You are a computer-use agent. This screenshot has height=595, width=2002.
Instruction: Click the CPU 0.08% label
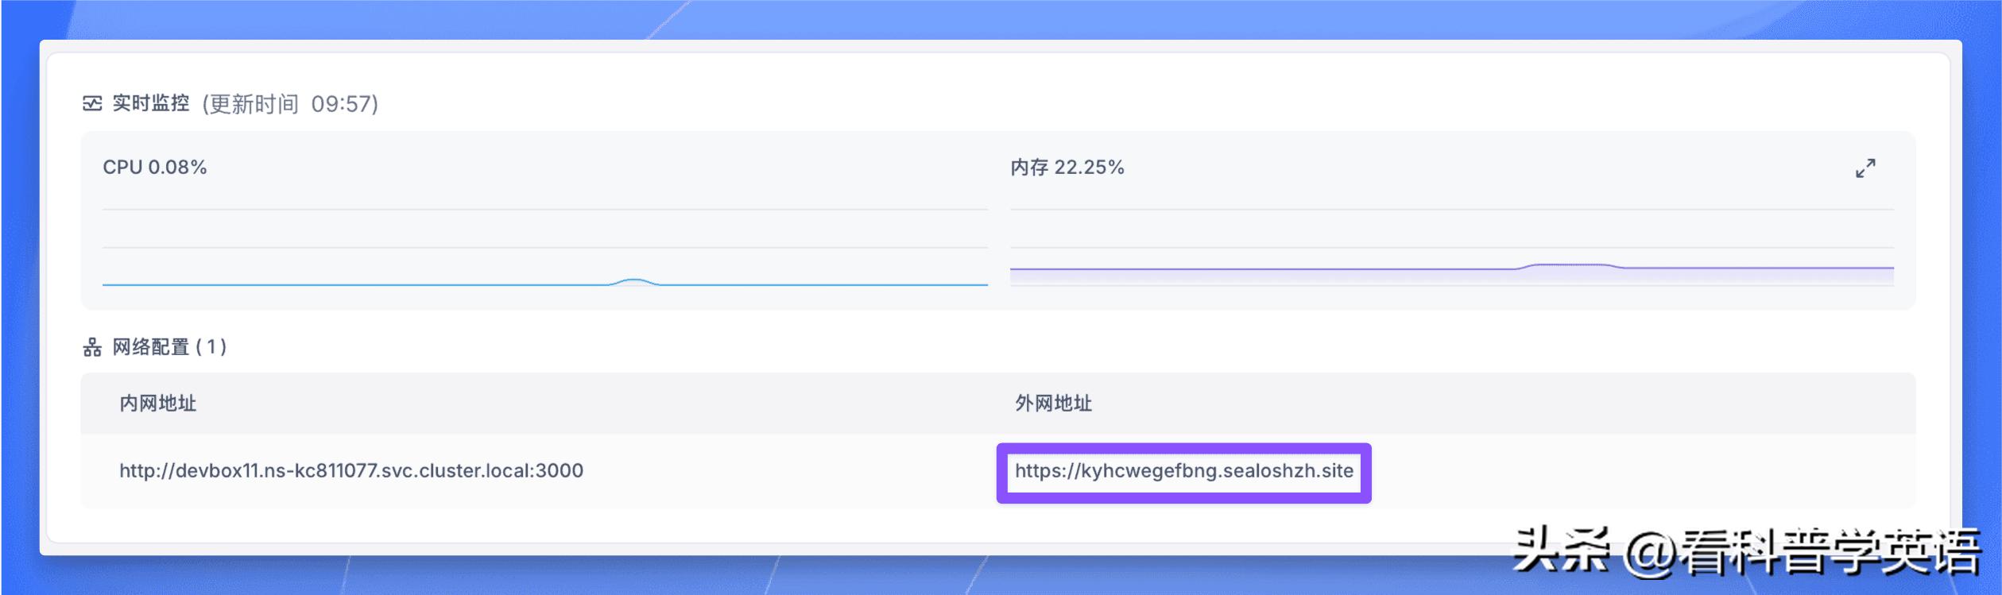155,168
